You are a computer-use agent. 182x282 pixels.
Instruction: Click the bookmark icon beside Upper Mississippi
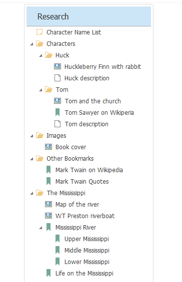(x=57, y=239)
